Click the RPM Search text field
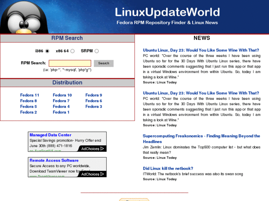Viewport: 269px width, 201px height. (70, 63)
